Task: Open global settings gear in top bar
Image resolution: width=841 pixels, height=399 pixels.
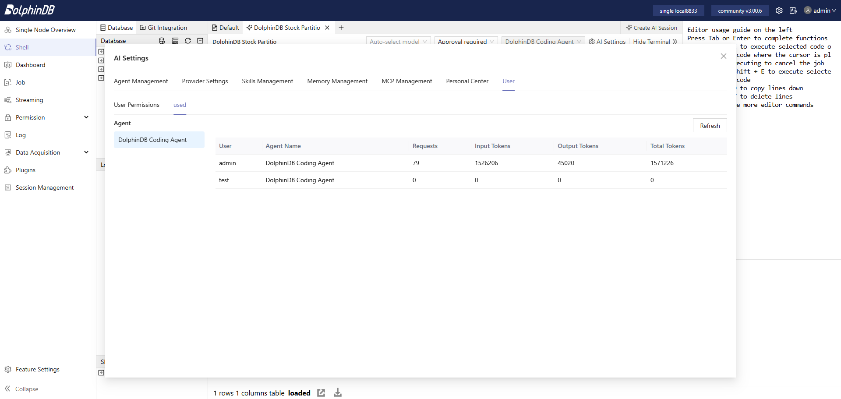Action: 779,11
